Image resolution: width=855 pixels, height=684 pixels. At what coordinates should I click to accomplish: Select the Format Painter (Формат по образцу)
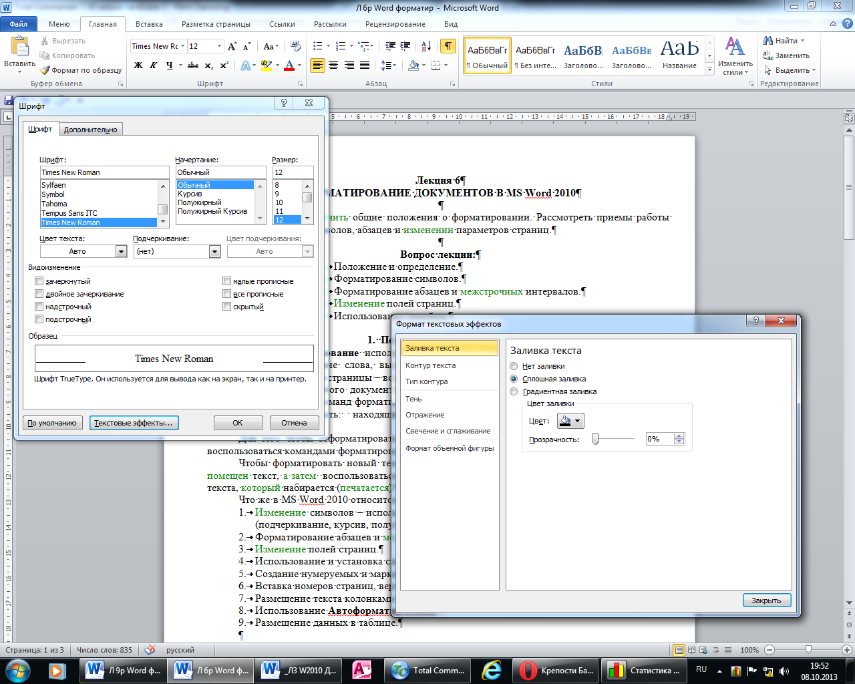coord(80,70)
